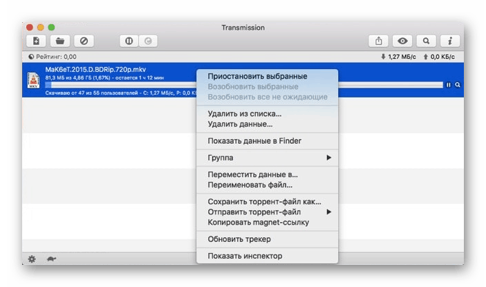Pause the torrent using row pause icon
The width and height of the screenshot is (486, 287).
pyautogui.click(x=448, y=85)
